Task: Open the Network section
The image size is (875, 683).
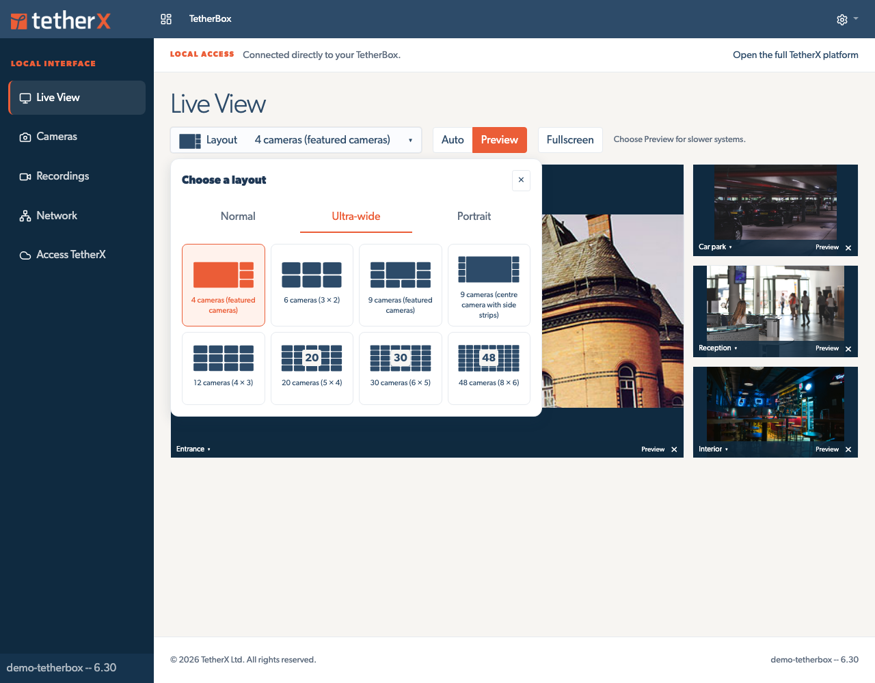Action: tap(77, 216)
